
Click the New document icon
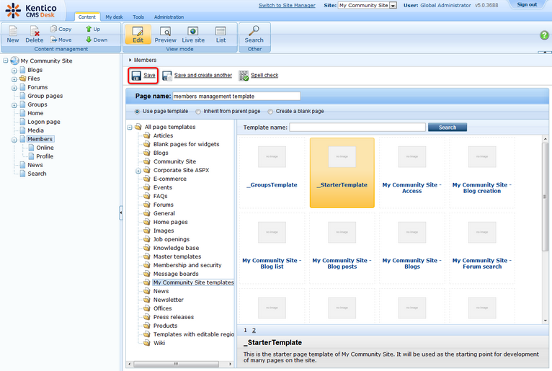[13, 31]
